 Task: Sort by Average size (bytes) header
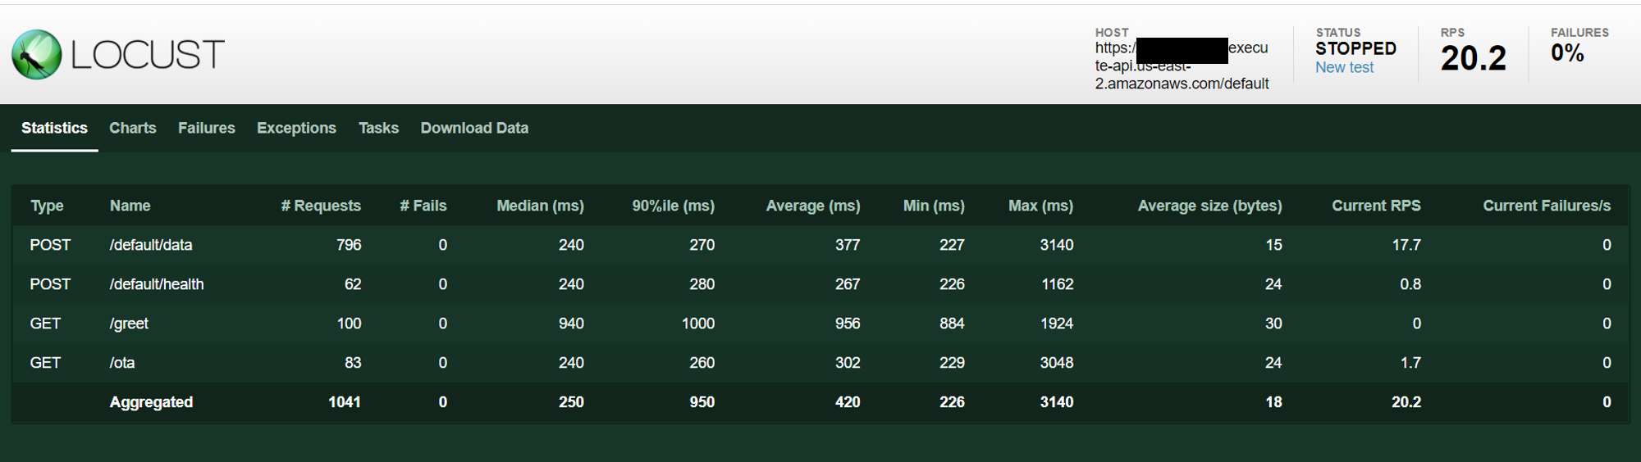(x=1209, y=206)
